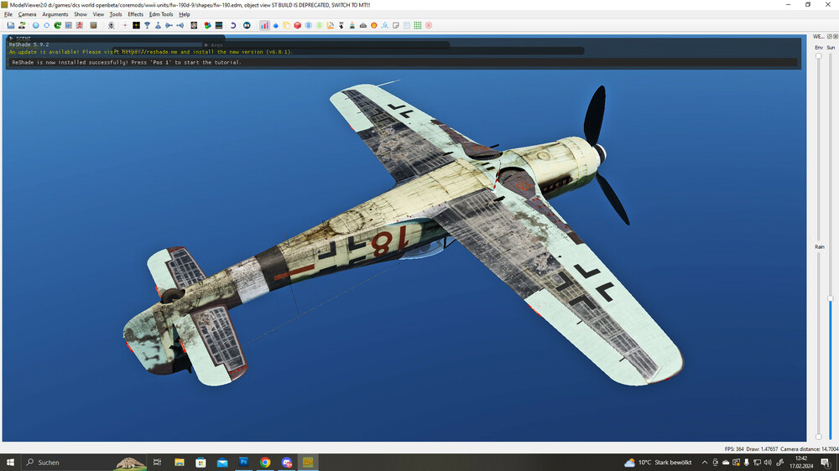Image resolution: width=839 pixels, height=471 pixels.
Task: Open the View menu
Action: [98, 14]
